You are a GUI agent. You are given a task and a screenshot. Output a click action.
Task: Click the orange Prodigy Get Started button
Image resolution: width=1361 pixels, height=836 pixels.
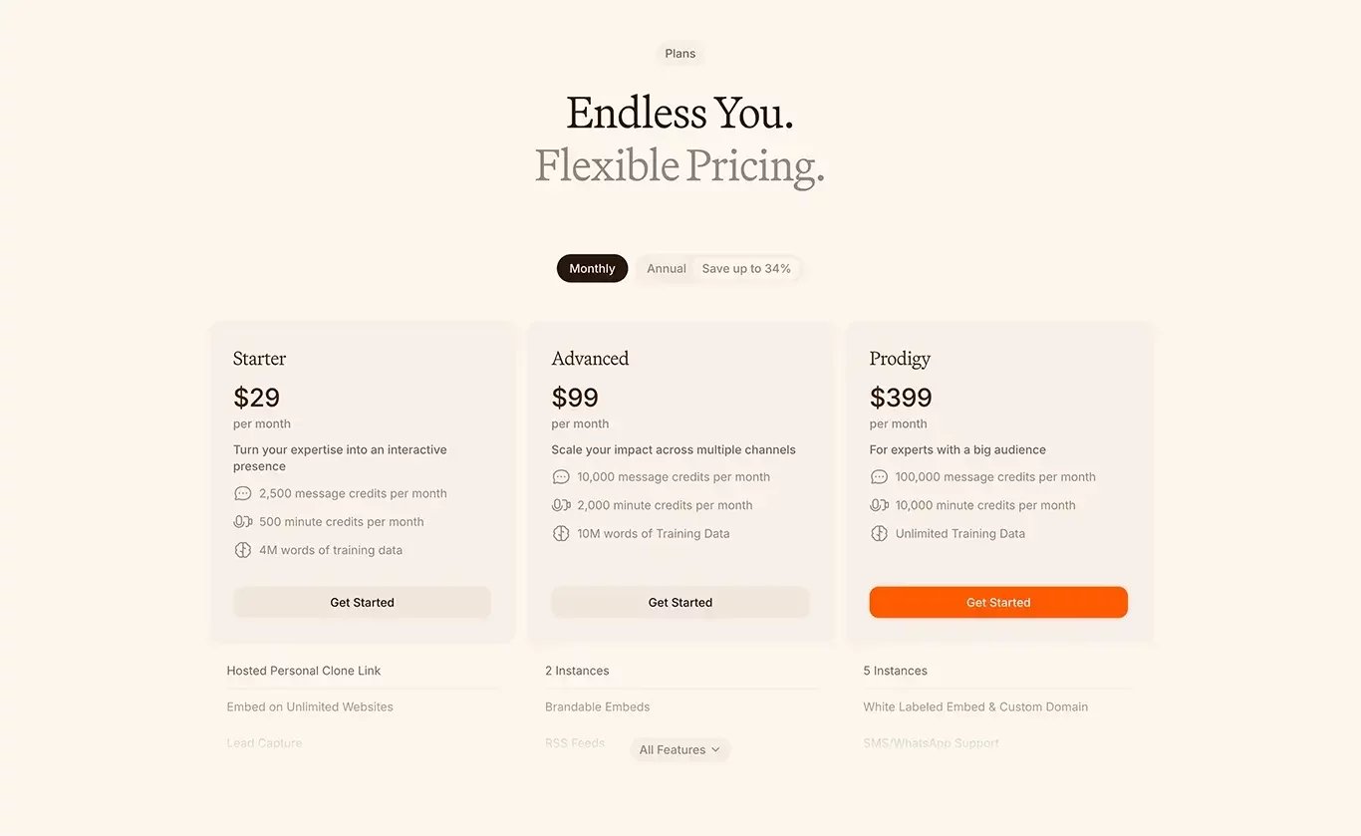[x=998, y=602]
